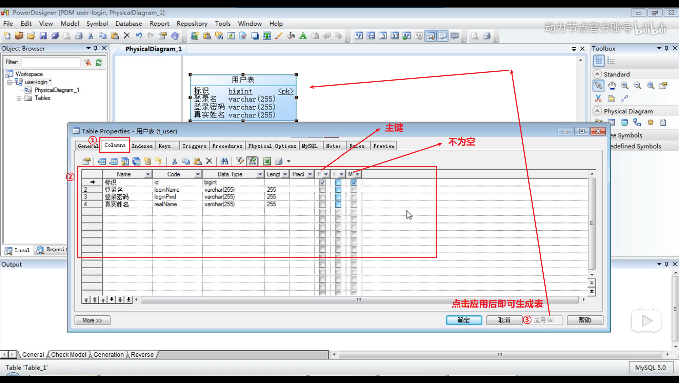The width and height of the screenshot is (679, 383).
Task: Select the View tool in Physical Diagram toolbox
Action: pos(624,122)
